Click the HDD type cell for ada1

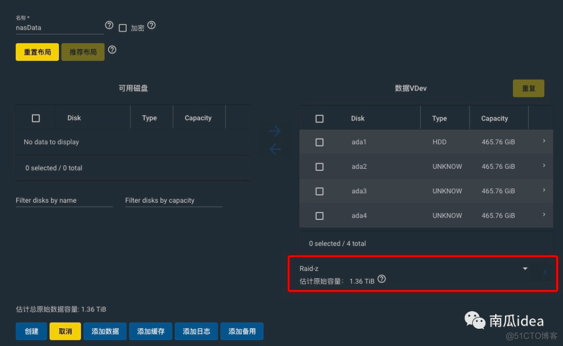pos(439,142)
